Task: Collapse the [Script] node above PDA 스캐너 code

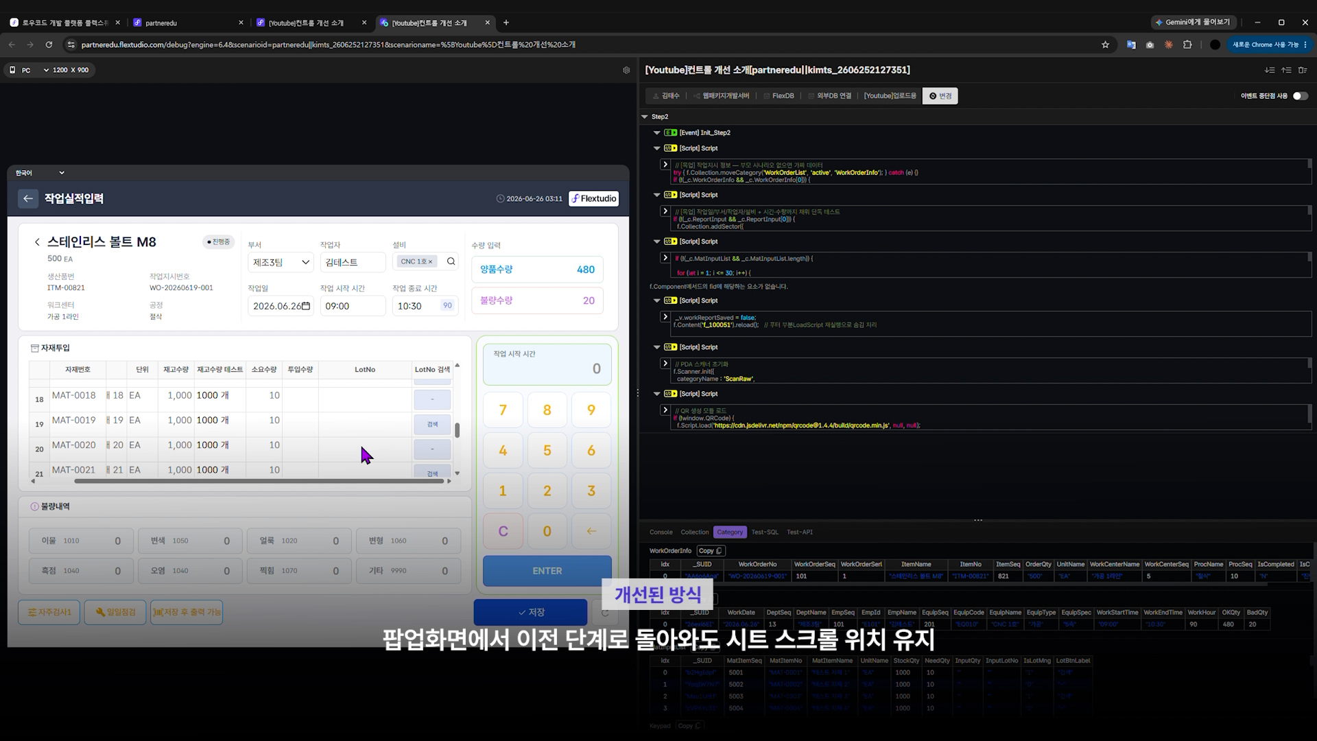Action: [656, 347]
